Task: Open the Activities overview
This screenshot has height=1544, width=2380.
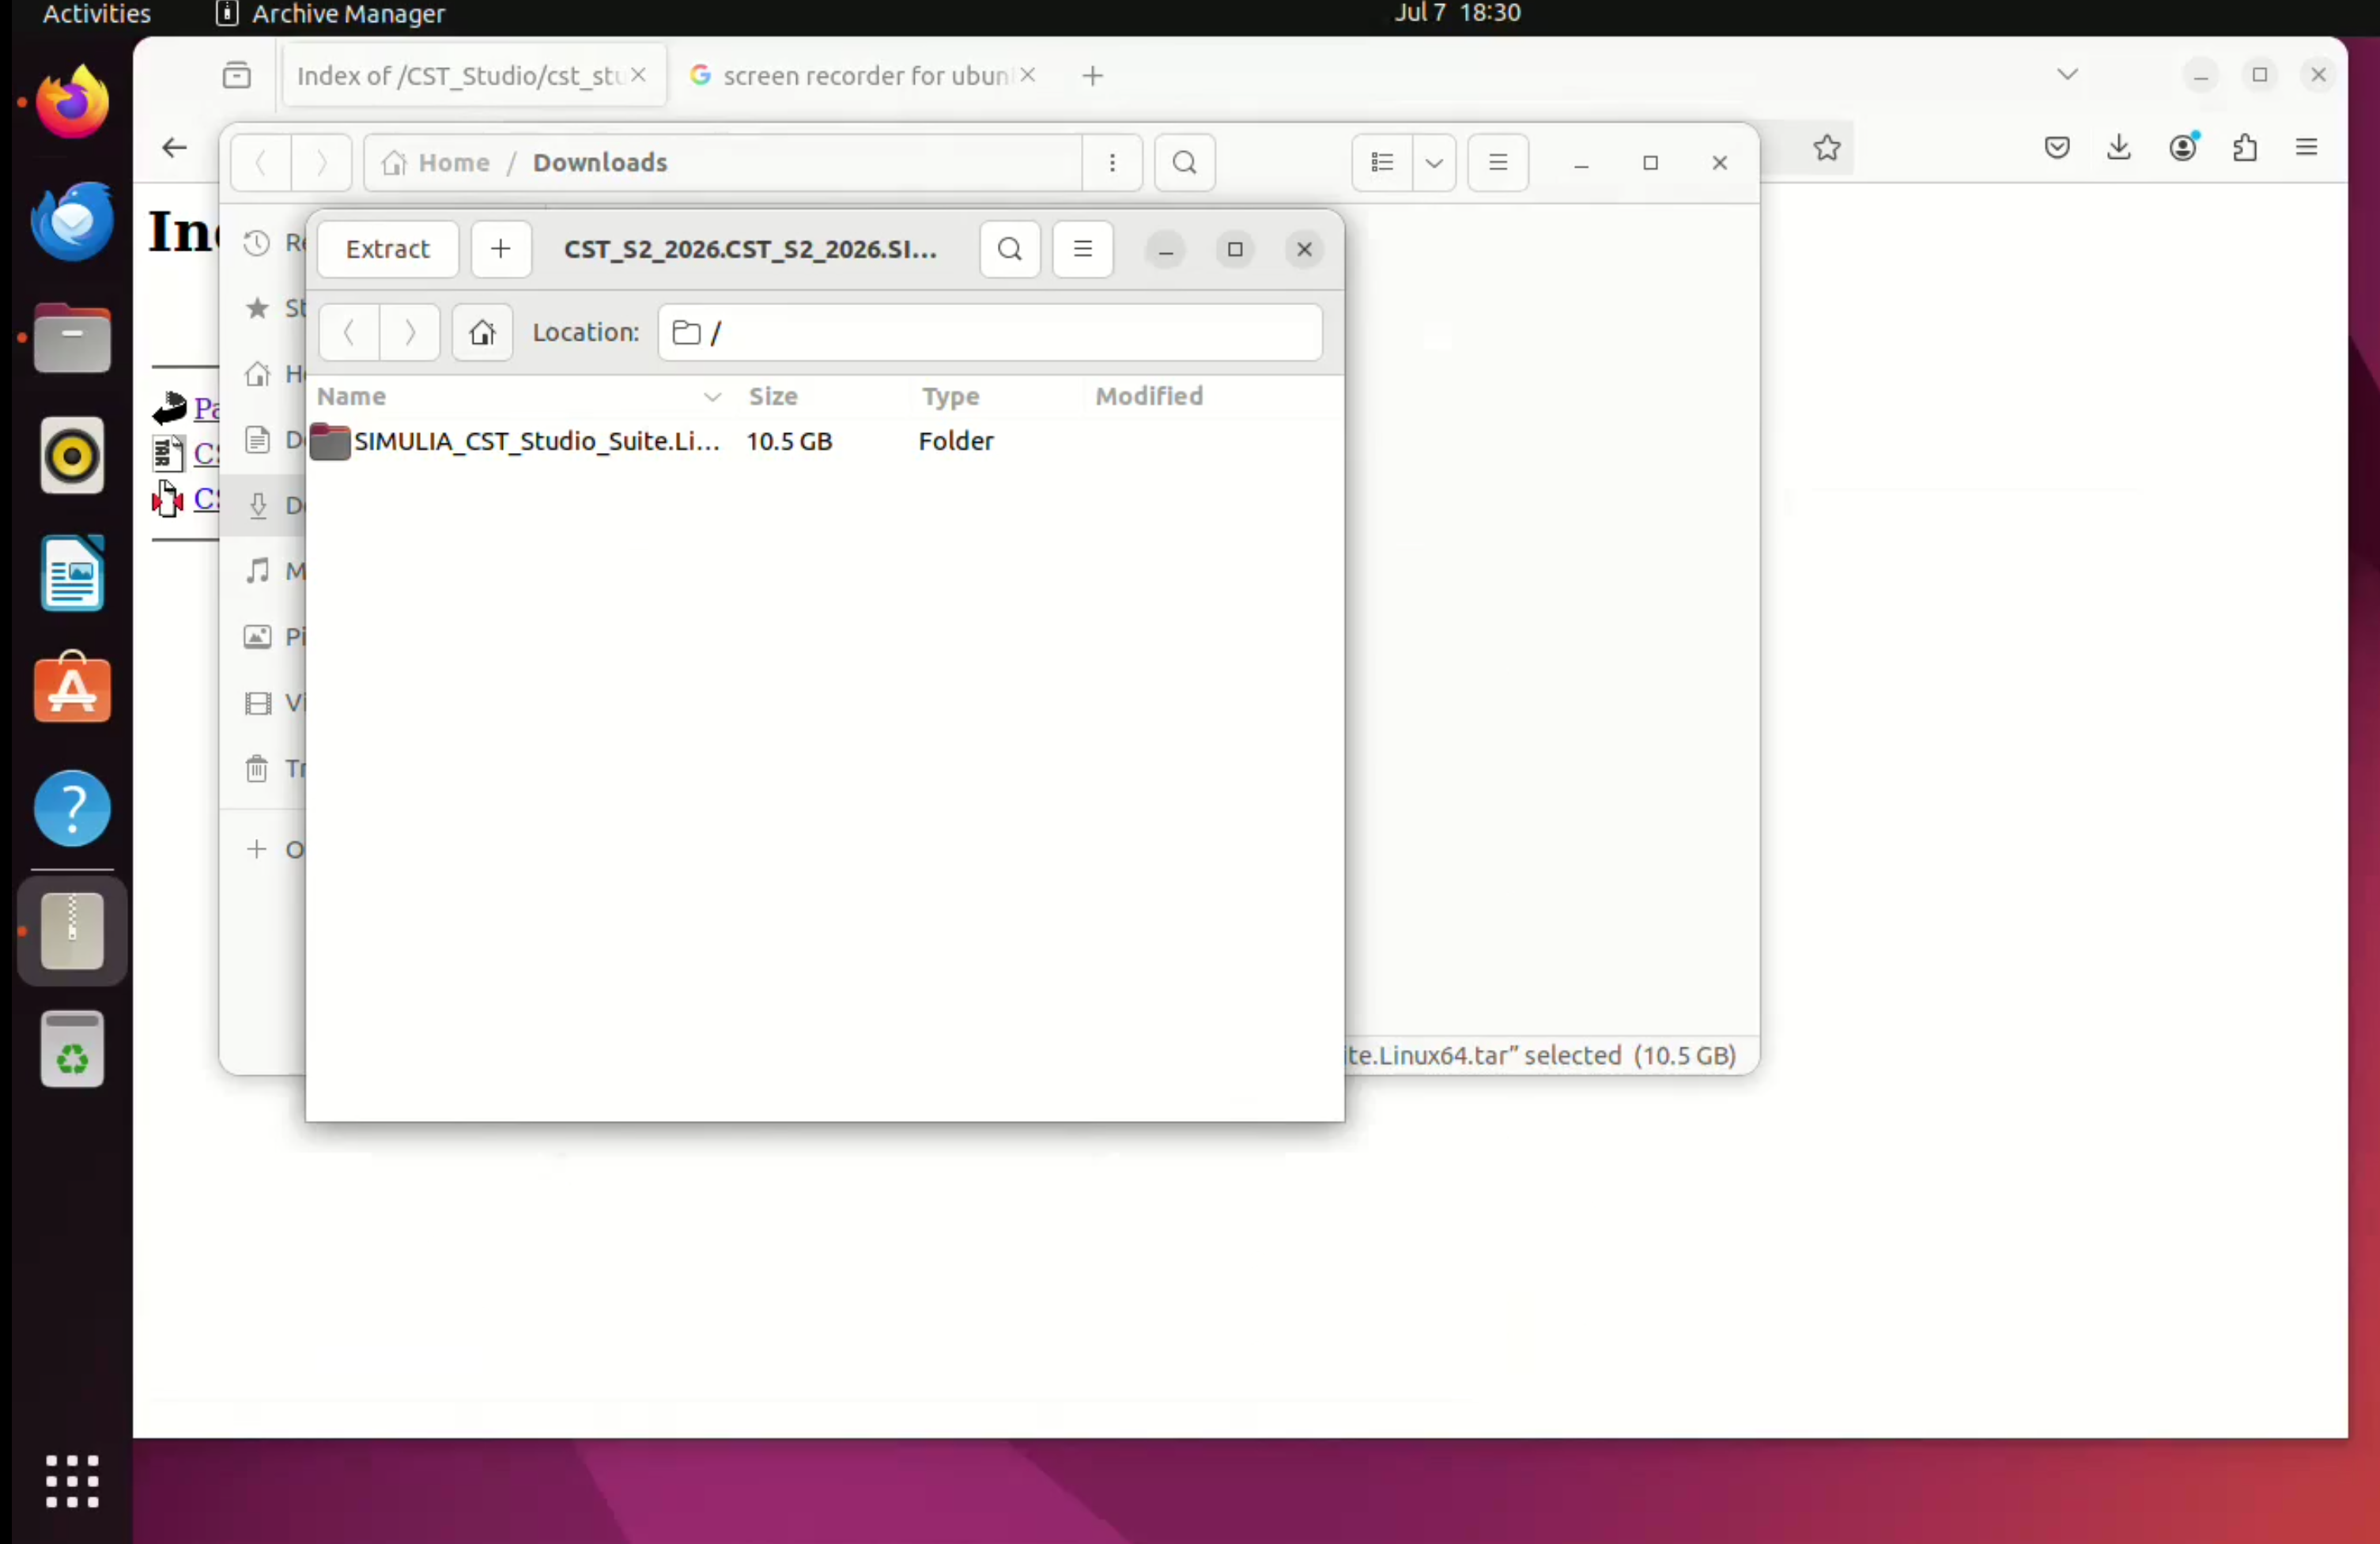Action: (97, 13)
